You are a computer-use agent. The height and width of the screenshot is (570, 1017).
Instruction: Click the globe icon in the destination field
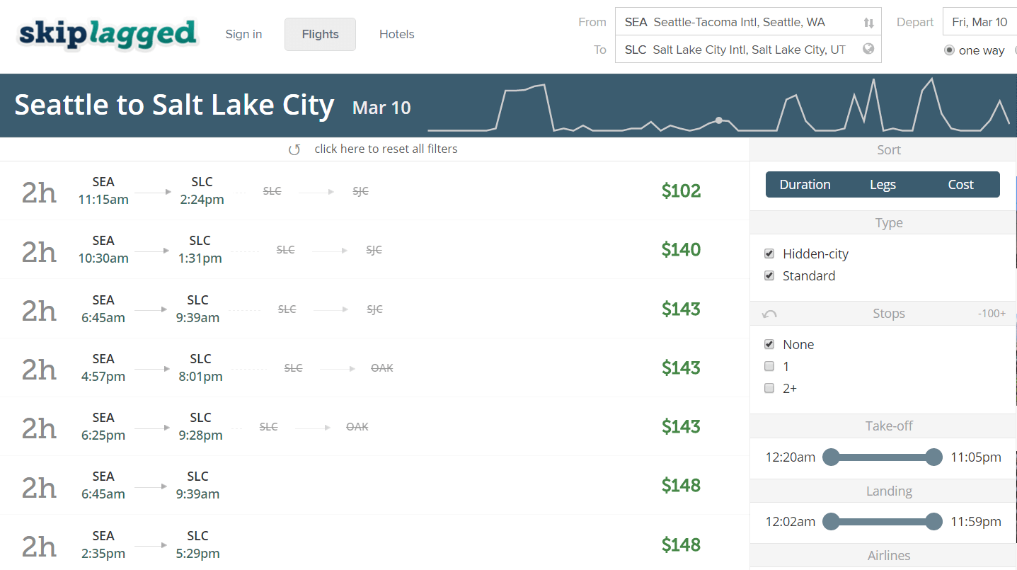coord(868,50)
